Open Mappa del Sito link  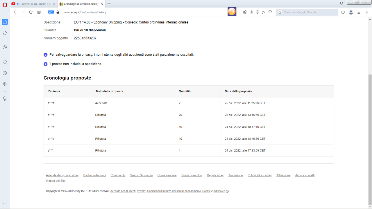point(56,181)
